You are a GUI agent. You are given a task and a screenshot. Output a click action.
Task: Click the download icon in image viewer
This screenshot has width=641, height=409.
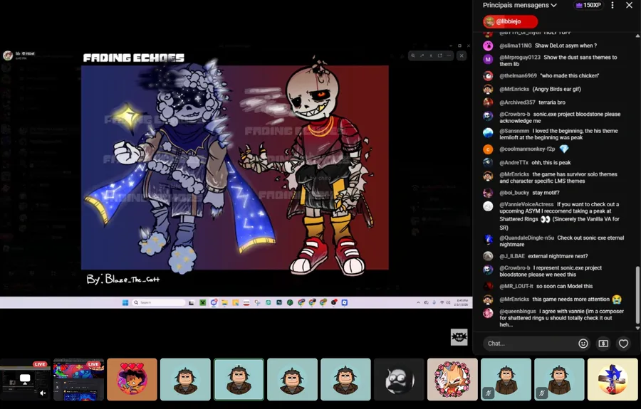click(x=431, y=55)
